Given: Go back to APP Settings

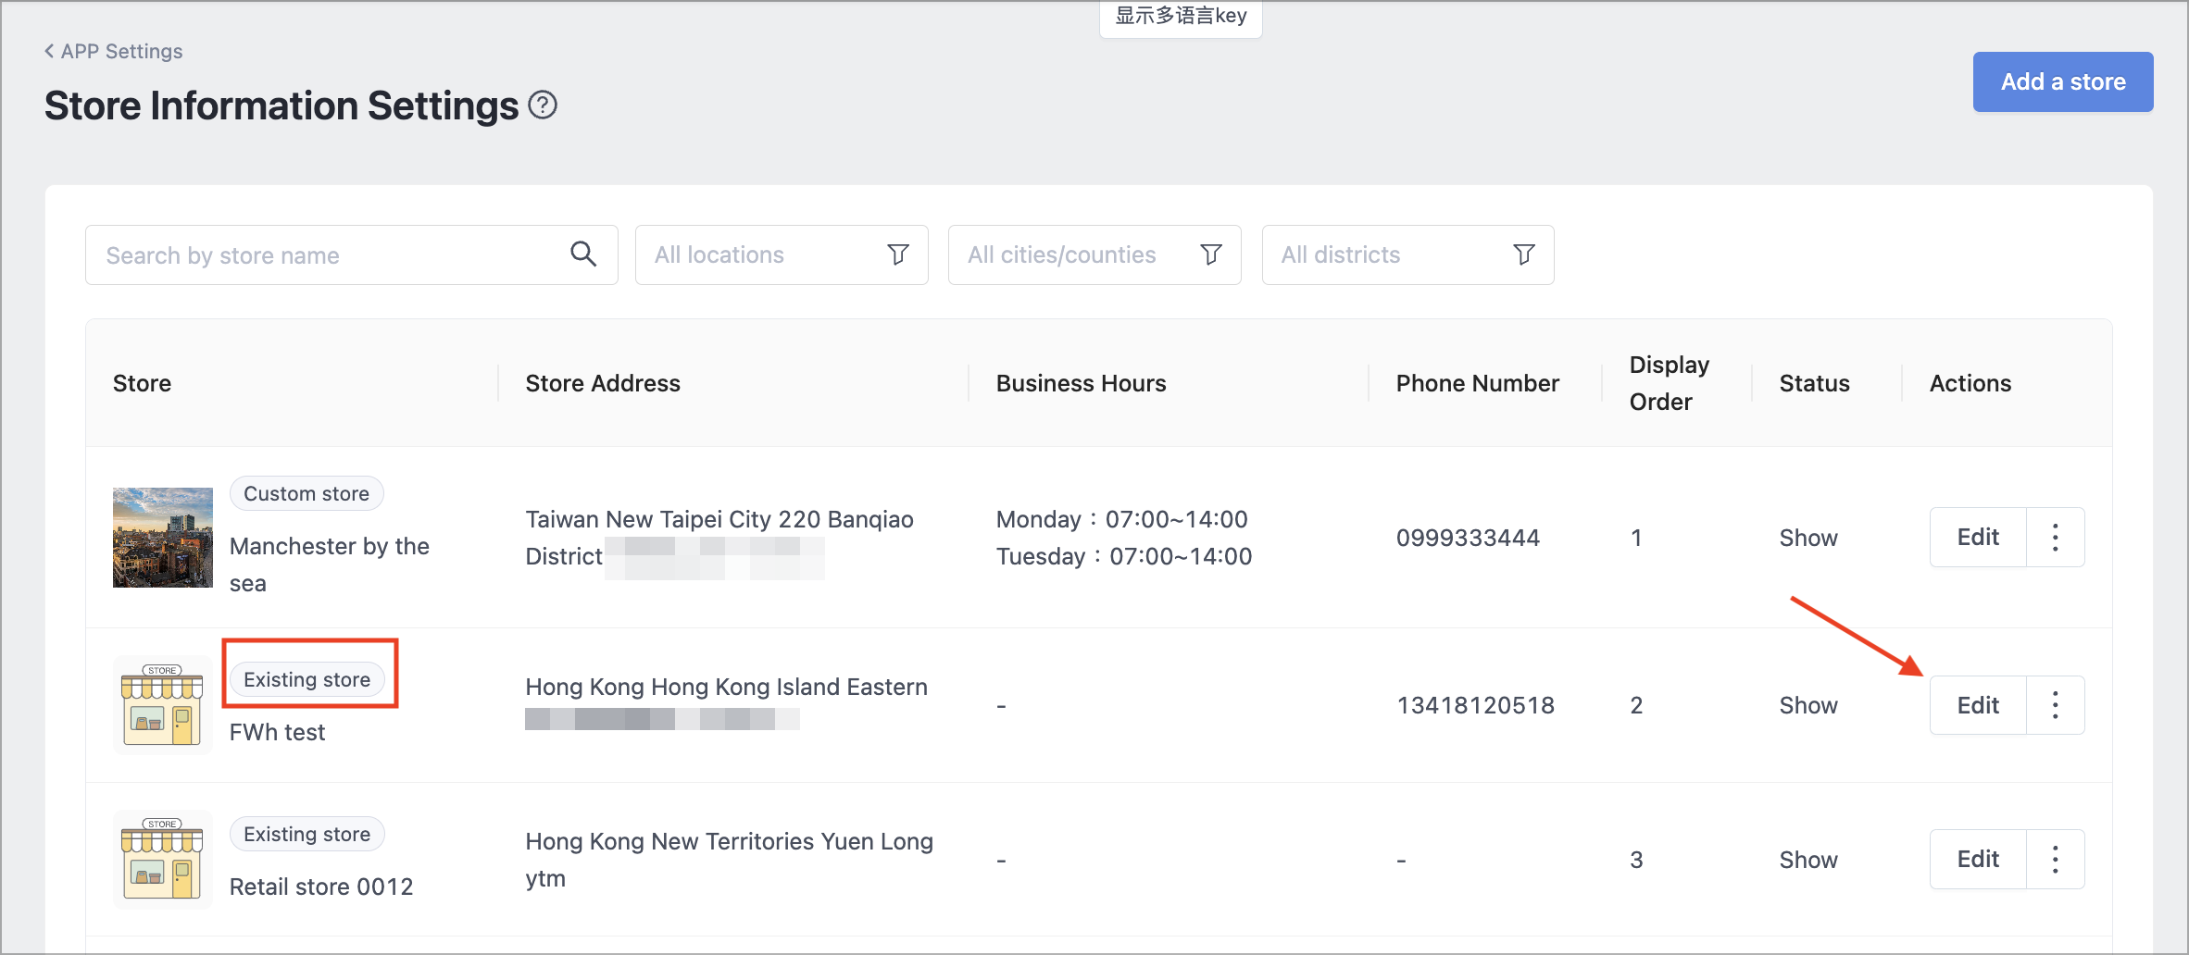Looking at the screenshot, I should pos(113,51).
